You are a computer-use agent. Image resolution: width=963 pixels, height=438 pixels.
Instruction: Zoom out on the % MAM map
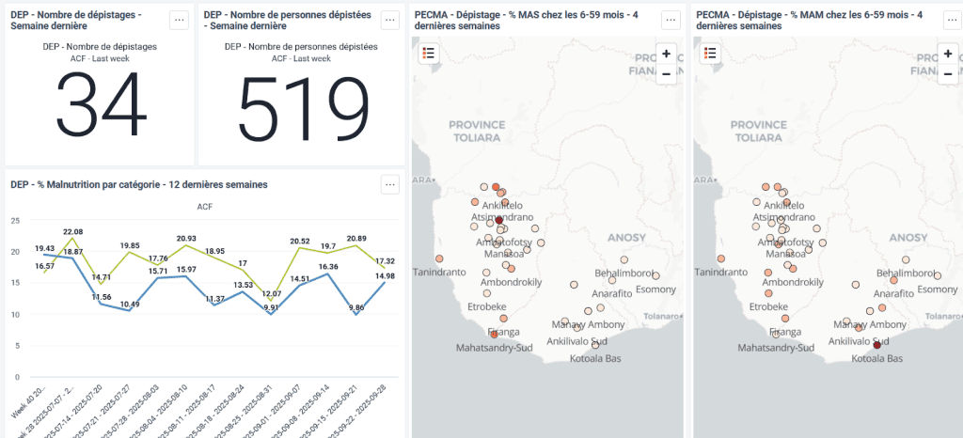tap(947, 73)
